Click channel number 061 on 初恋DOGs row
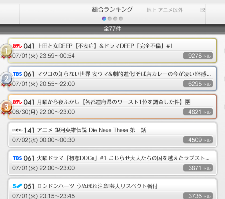This screenshot has height=199, width=225. [x=29, y=158]
